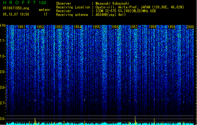Select receiver text ICOM IC-575 53.7492 MHz USB

[126, 11]
